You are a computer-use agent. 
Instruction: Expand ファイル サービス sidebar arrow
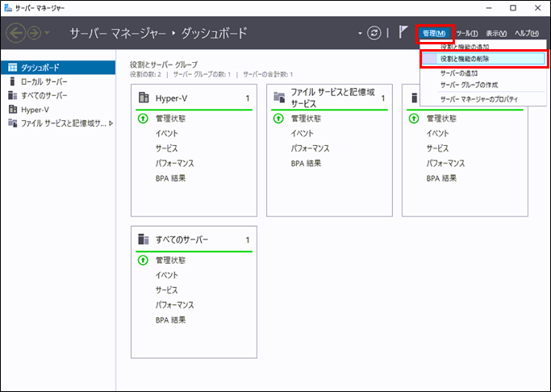click(x=111, y=123)
